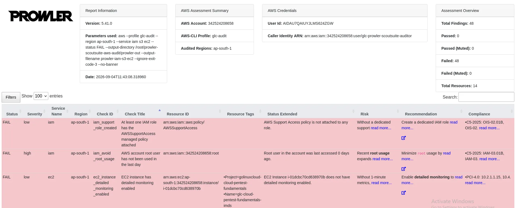
Task: Select the Total Findings: 48 entry
Action: coord(475,23)
